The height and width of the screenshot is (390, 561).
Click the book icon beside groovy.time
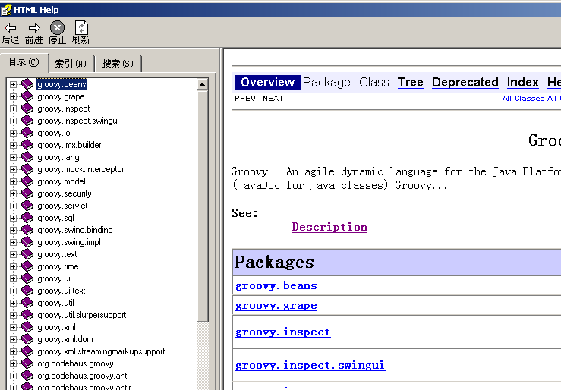point(27,266)
